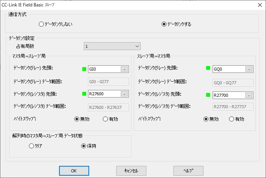Click browse button next to GQ0 field

click(249, 69)
